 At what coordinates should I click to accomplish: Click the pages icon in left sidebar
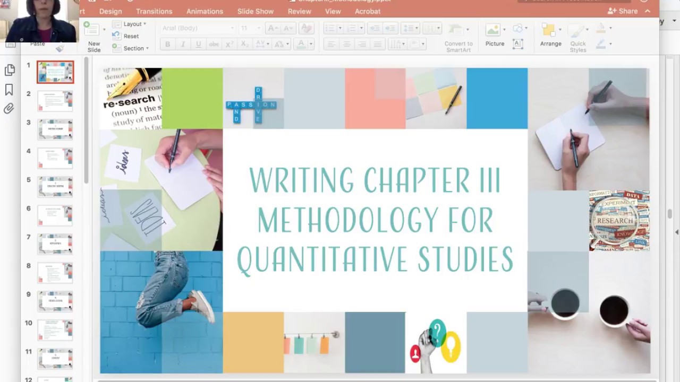click(x=9, y=70)
